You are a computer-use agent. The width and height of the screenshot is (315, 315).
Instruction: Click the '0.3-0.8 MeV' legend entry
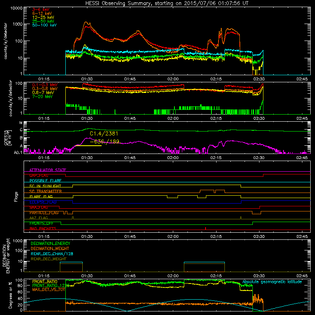[x=45, y=89]
